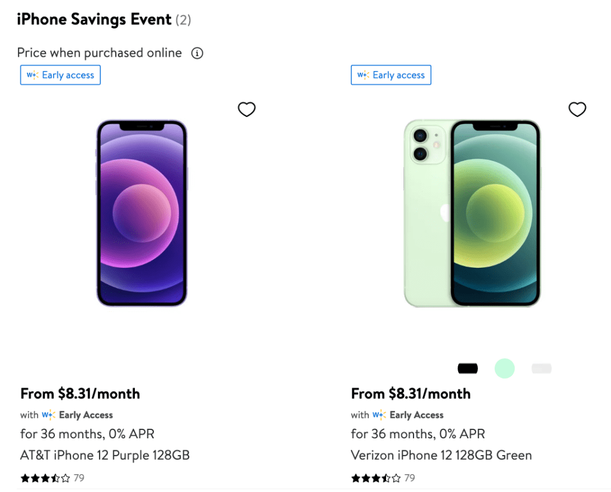Open green iPhone 12 product image

472,213
